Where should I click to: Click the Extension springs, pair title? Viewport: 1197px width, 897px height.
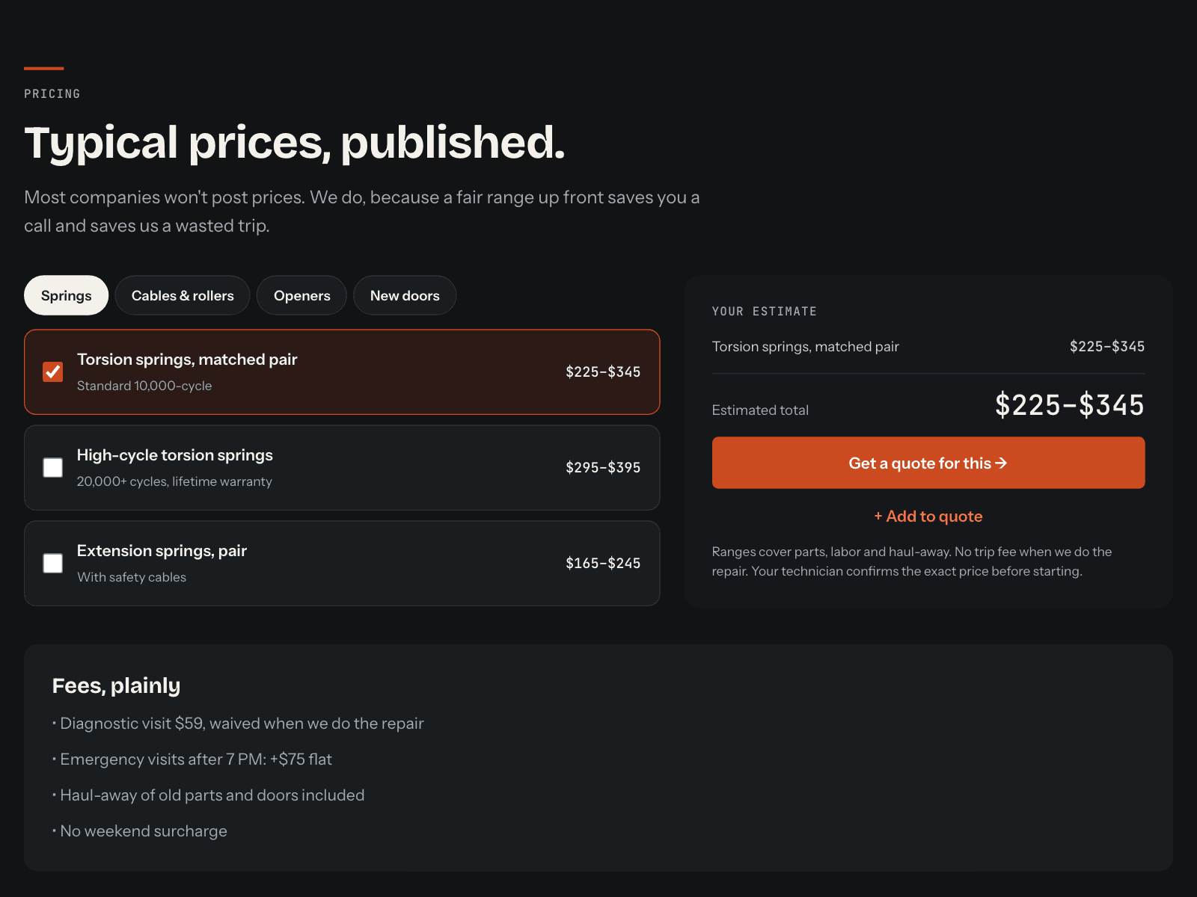pos(162,551)
